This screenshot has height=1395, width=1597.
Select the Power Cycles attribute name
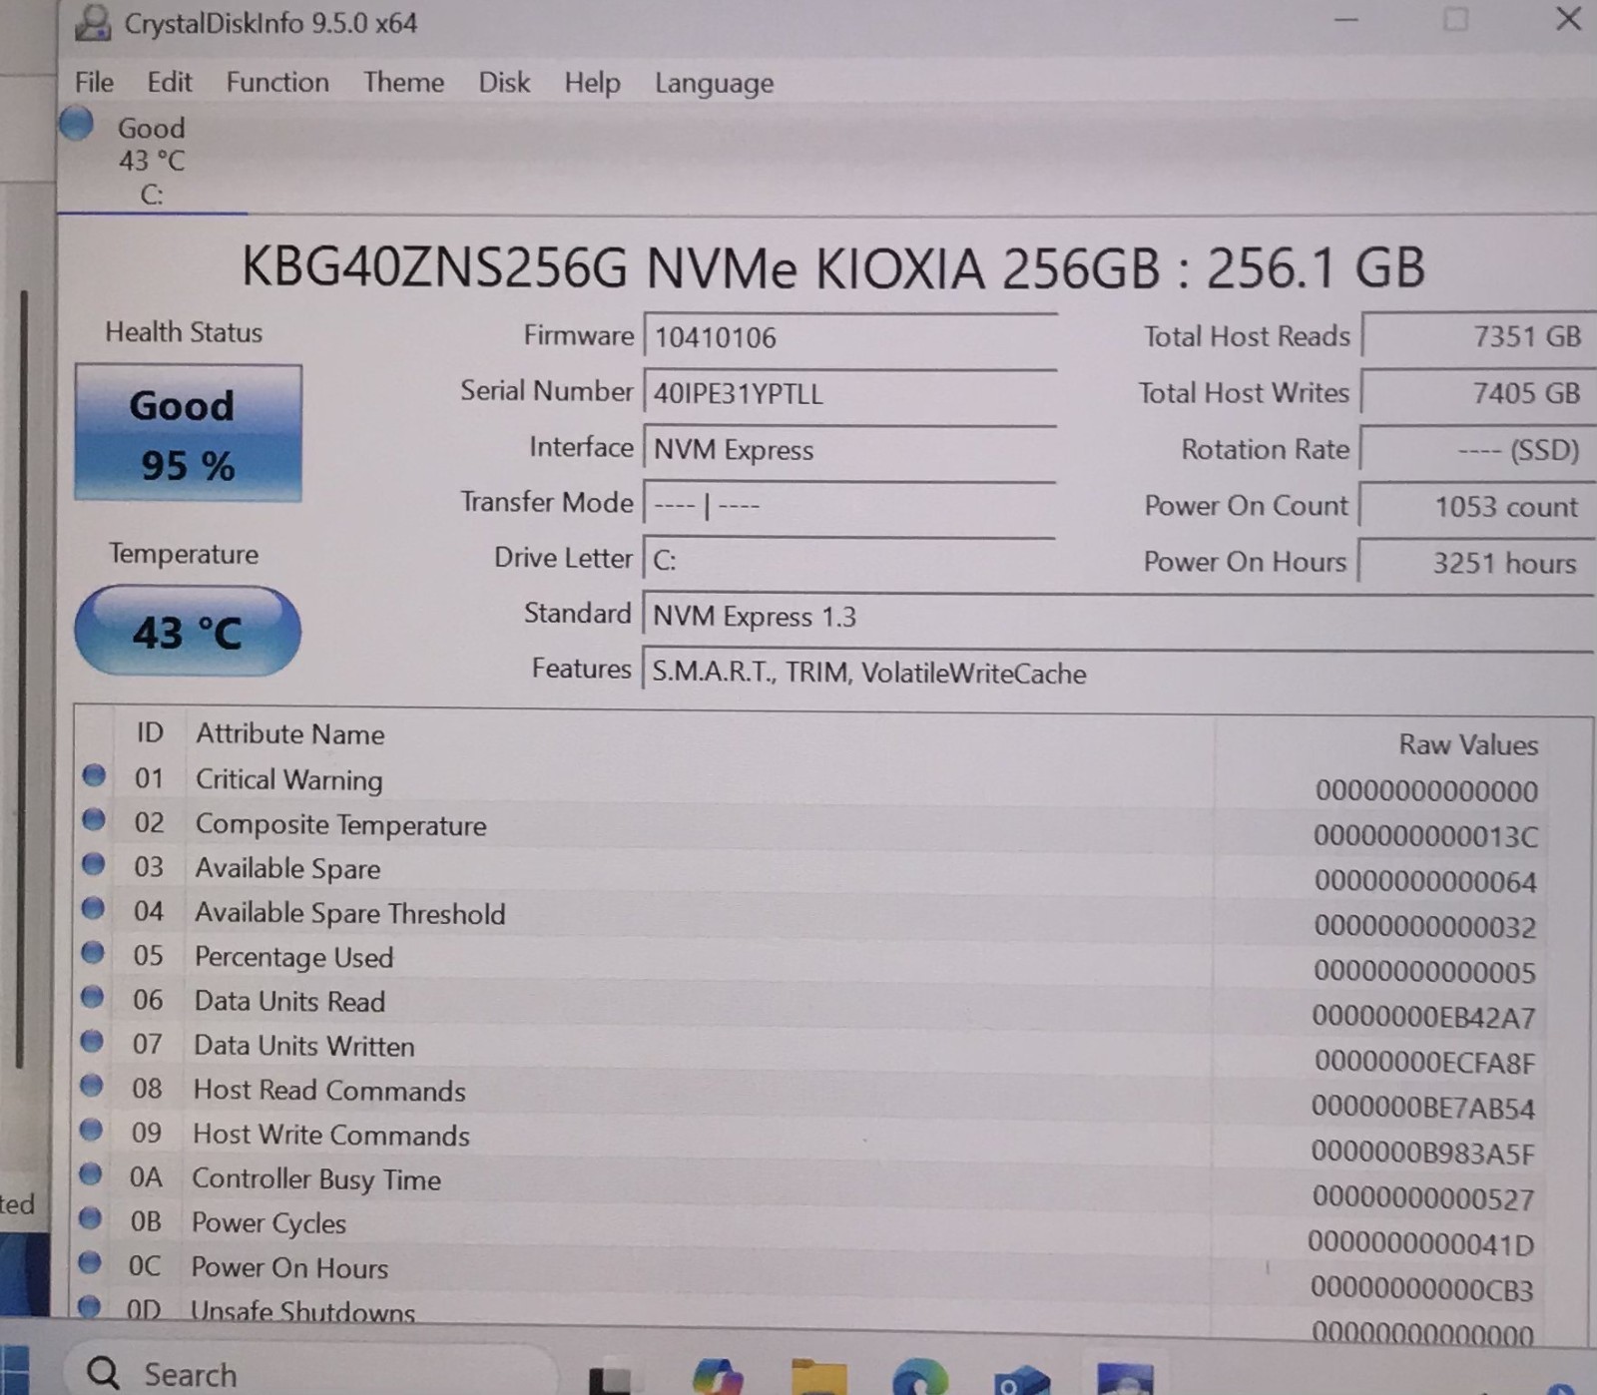(268, 1223)
